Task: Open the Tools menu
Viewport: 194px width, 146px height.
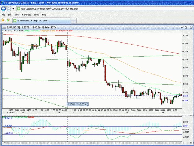Action: click(x=37, y=15)
